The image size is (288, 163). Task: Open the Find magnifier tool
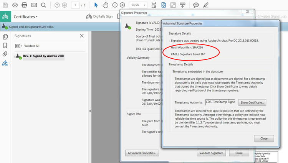[x=43, y=5]
